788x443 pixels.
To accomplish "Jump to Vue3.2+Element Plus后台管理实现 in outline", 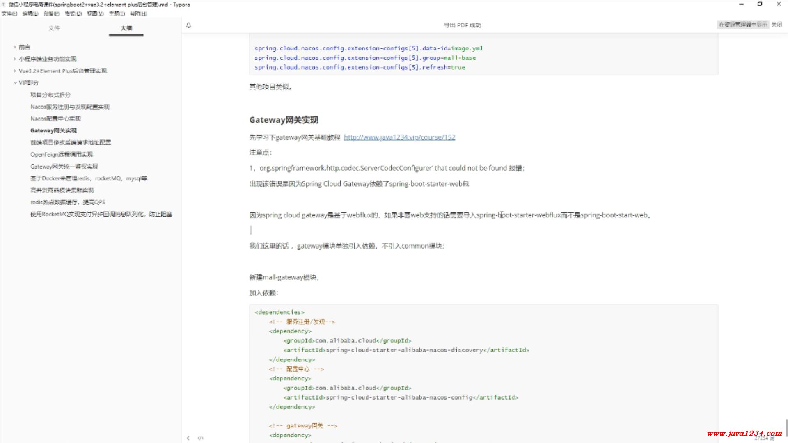I will (x=63, y=71).
